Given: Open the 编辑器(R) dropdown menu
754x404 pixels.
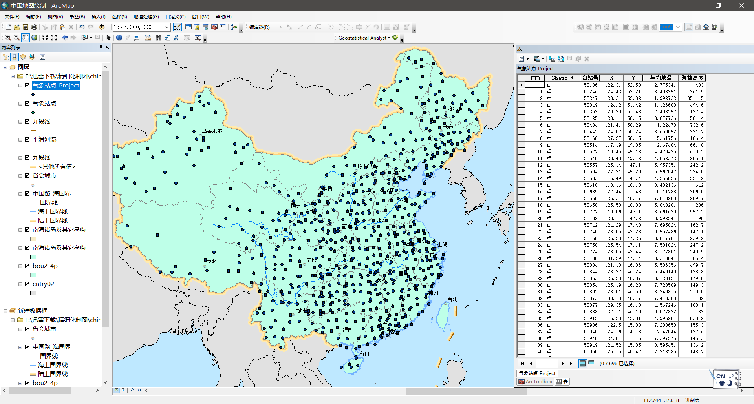Looking at the screenshot, I should coord(261,27).
